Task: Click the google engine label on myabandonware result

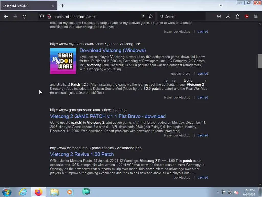Action: pyautogui.click(x=176, y=74)
